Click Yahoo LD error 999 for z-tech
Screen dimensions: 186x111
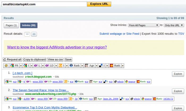click(x=58, y=82)
